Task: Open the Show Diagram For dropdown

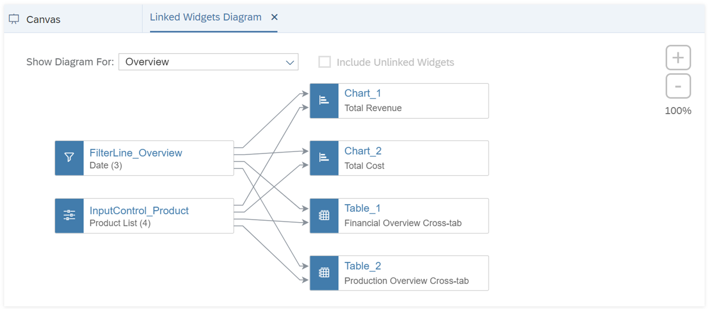Action: [x=208, y=62]
